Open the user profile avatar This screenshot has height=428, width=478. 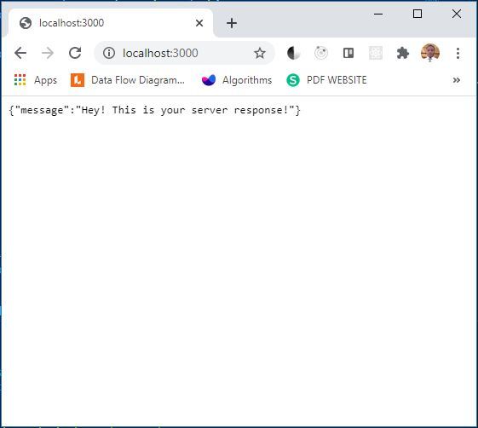(x=430, y=53)
